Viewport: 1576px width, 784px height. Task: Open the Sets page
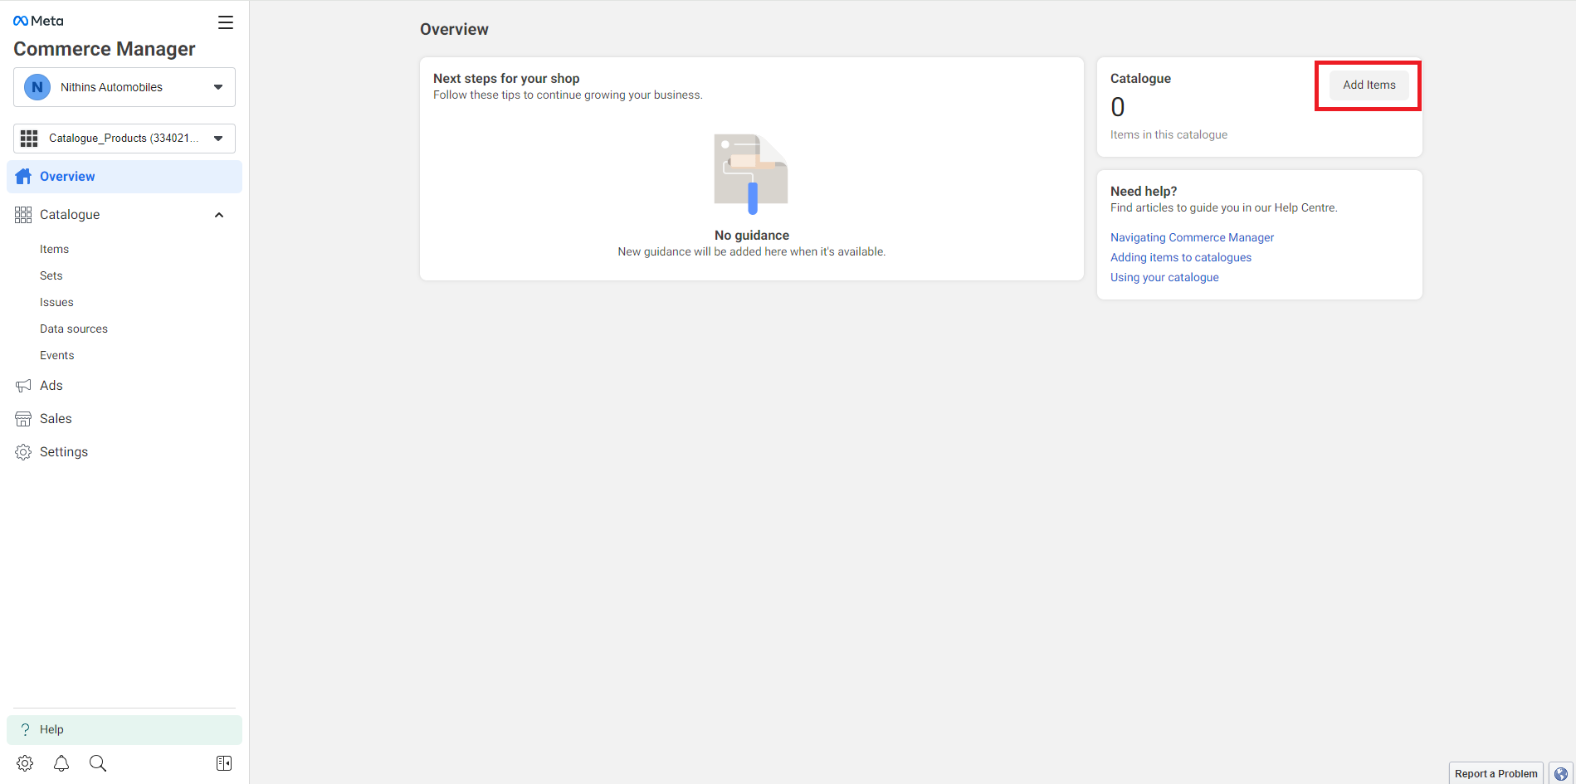click(51, 275)
